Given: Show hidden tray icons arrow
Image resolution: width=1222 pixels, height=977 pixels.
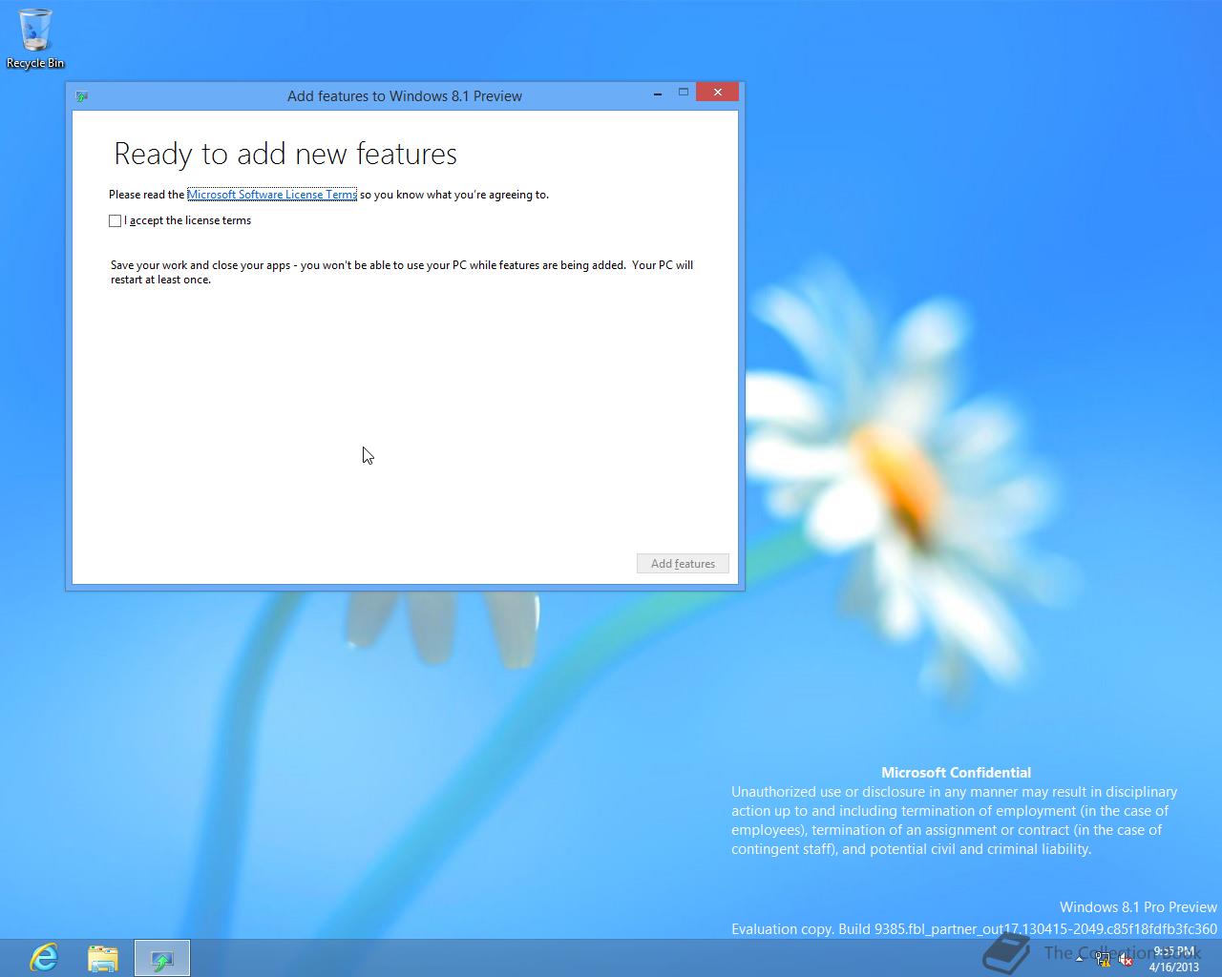Looking at the screenshot, I should coord(1080,960).
